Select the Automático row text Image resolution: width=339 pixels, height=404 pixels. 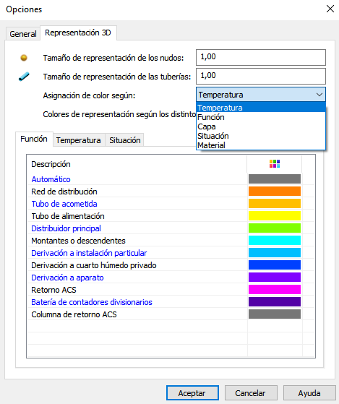coord(51,179)
